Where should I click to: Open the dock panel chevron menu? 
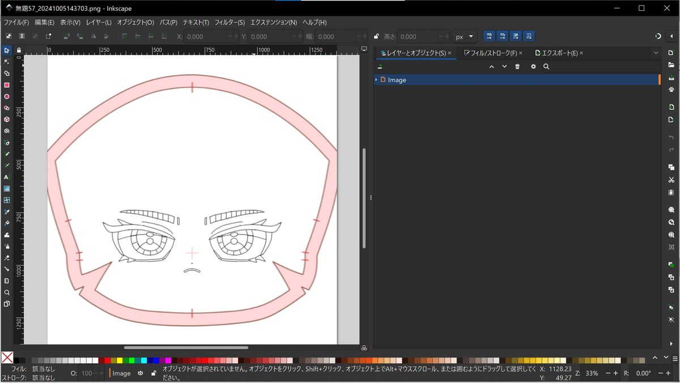pos(656,53)
